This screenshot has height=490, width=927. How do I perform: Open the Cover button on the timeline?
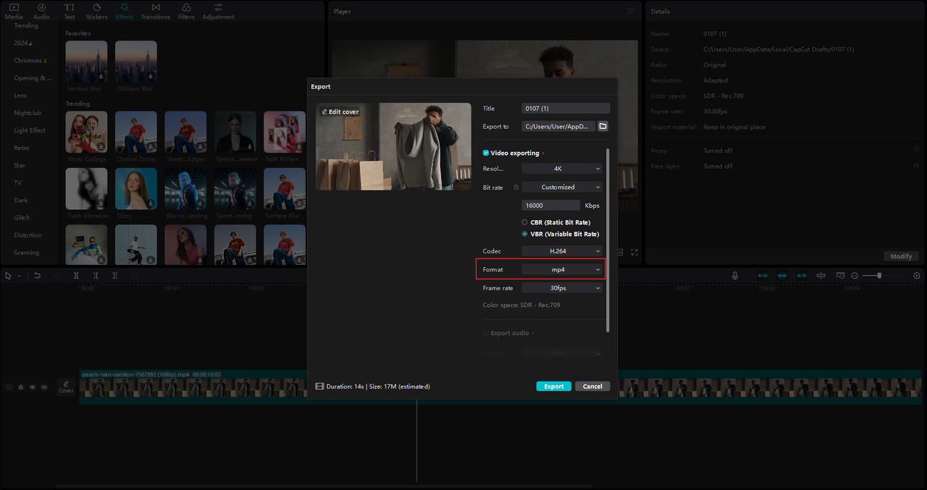66,386
